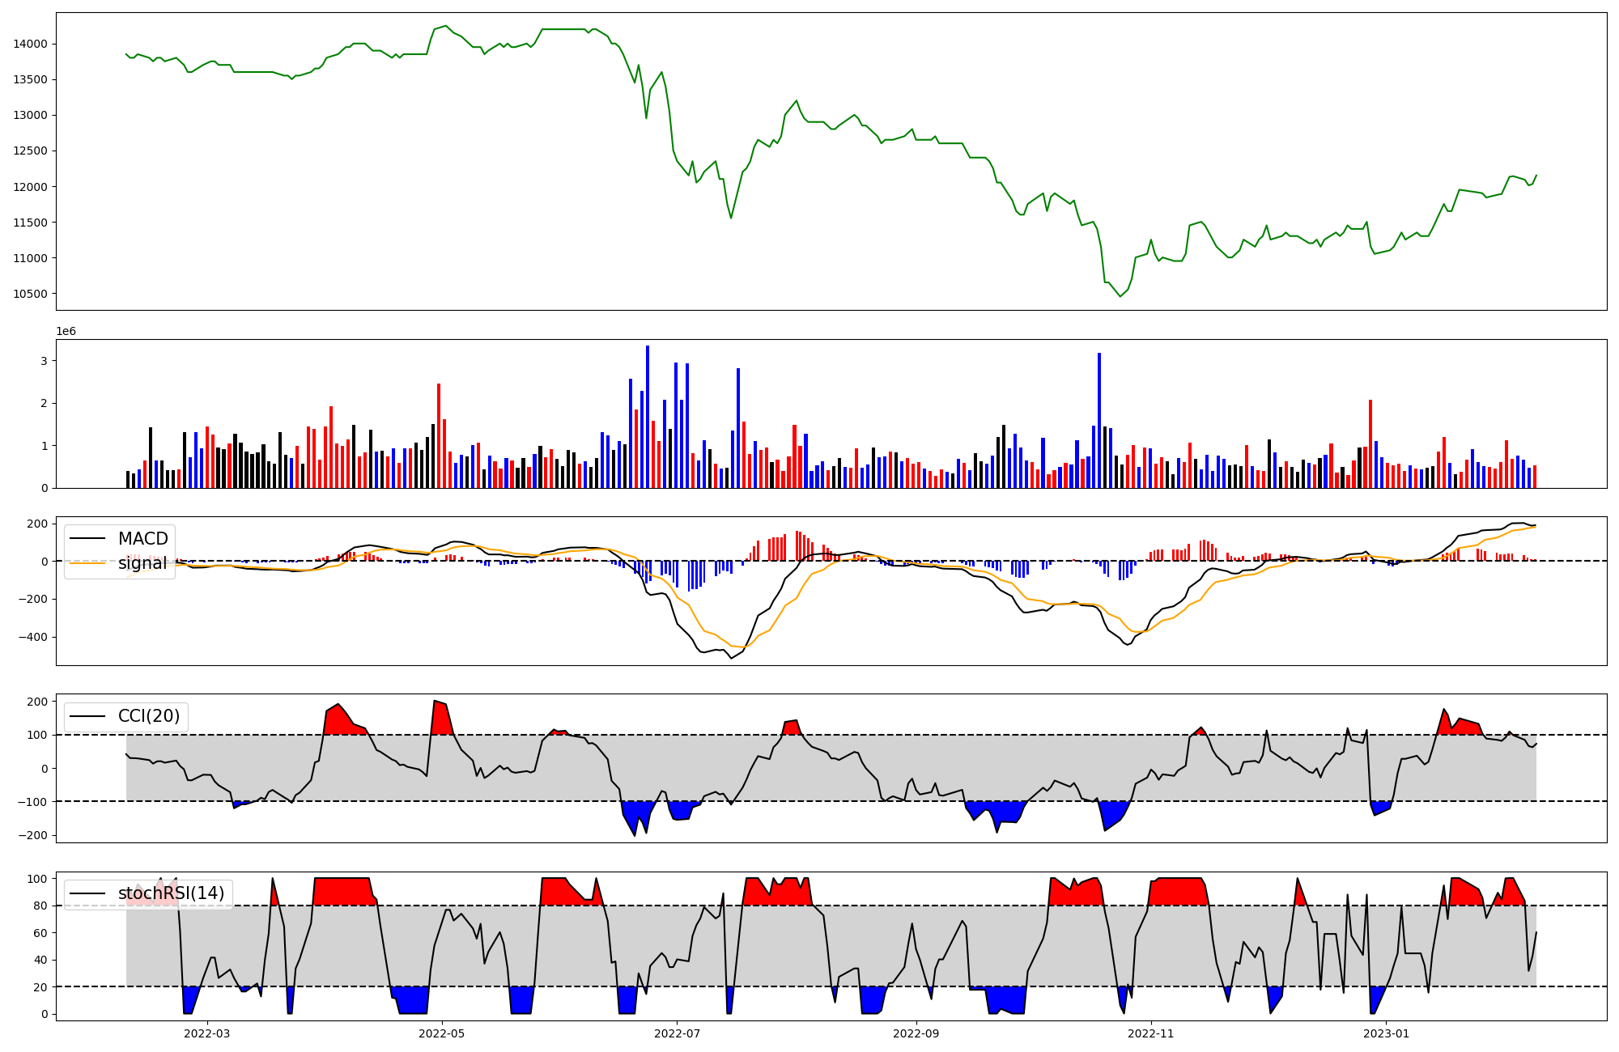The image size is (1619, 1052).
Task: Click the tallest red volume bar
Action: pyautogui.click(x=439, y=435)
